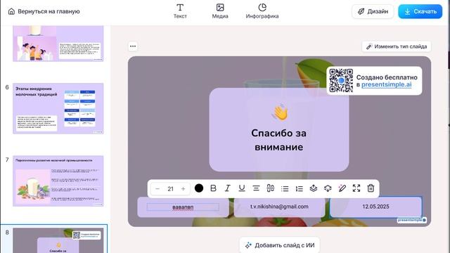This screenshot has width=450, height=253.
Task: Toggle italic formatting
Action: (228, 188)
